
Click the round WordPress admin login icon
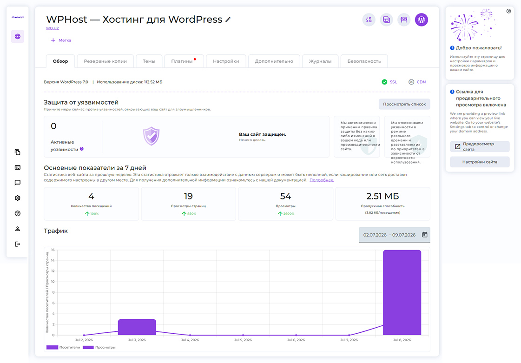422,20
